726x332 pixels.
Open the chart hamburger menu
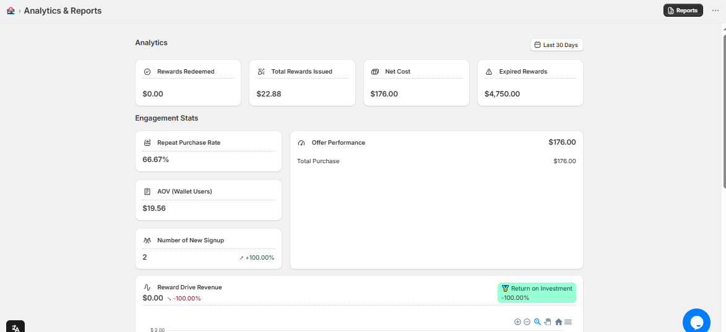click(x=568, y=321)
